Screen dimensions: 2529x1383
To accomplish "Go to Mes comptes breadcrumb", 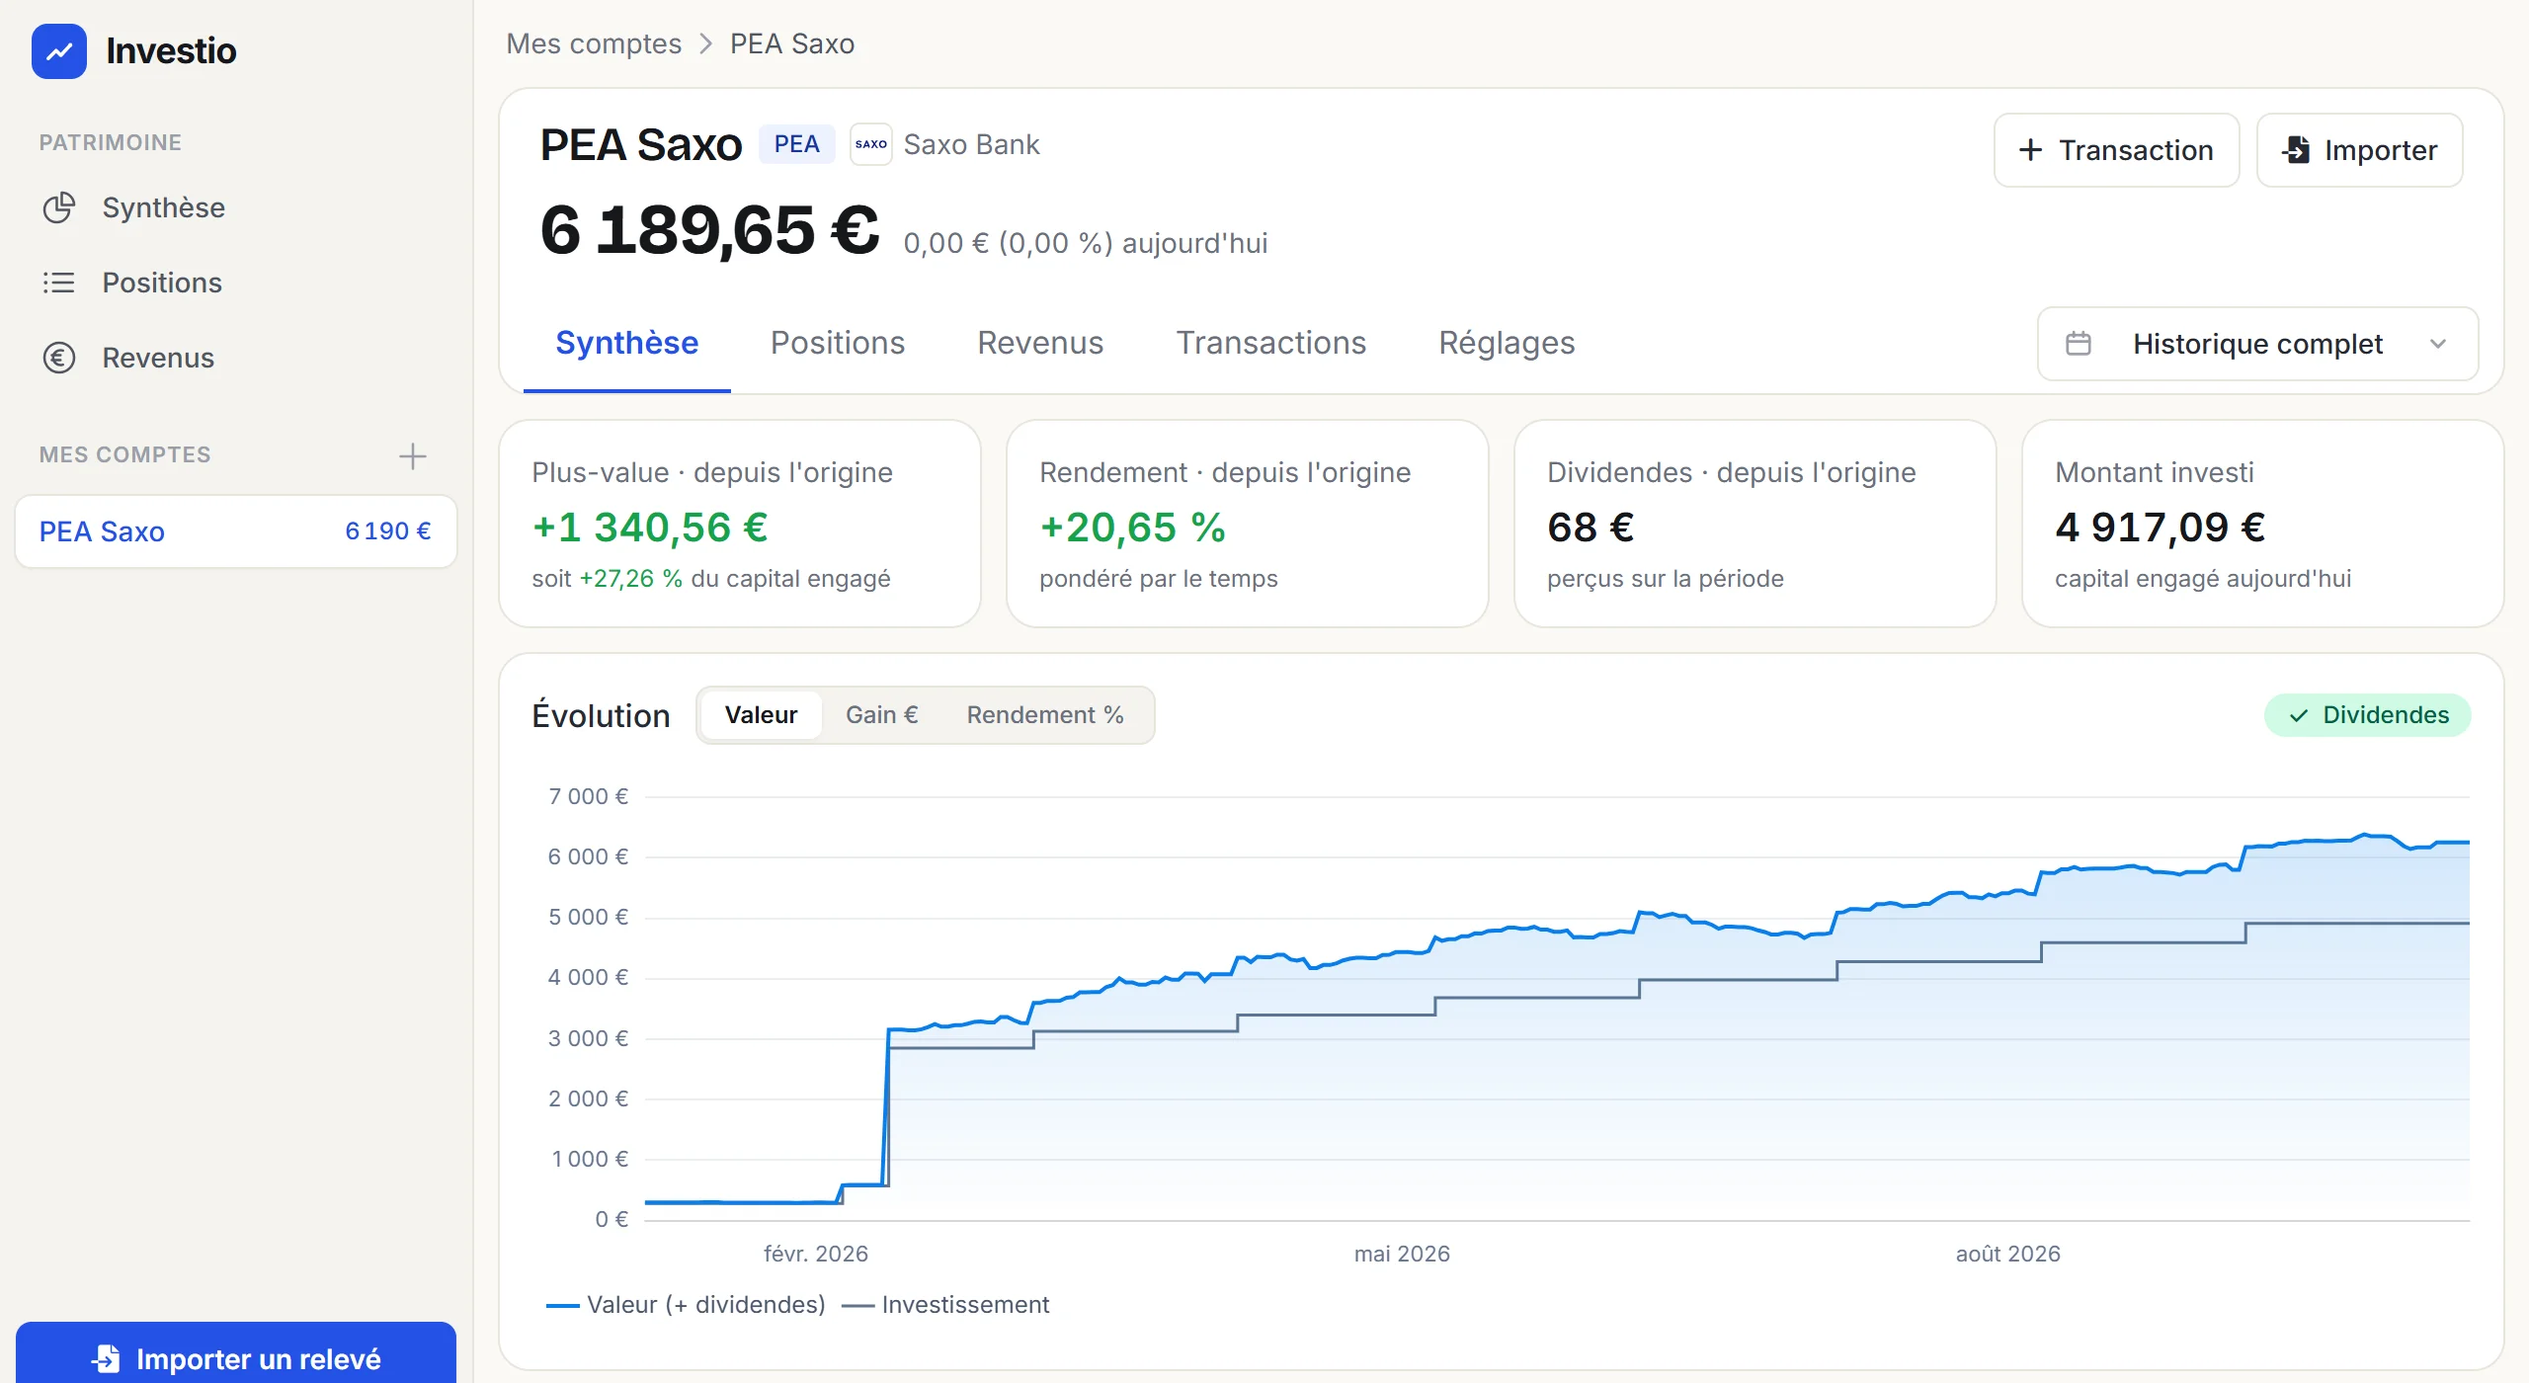I will [594, 44].
